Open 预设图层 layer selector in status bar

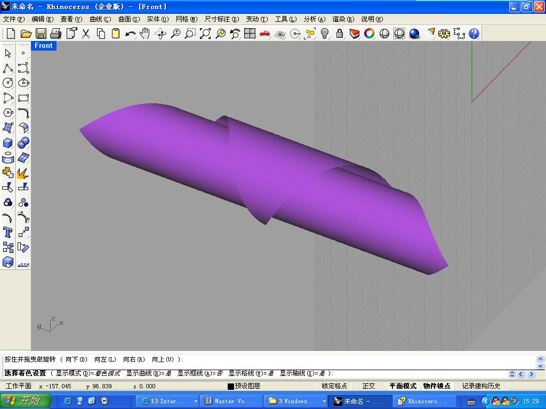click(x=247, y=386)
